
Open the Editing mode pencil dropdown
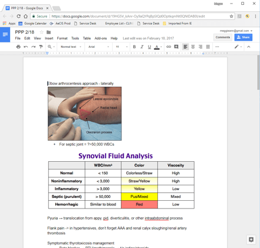(238, 47)
